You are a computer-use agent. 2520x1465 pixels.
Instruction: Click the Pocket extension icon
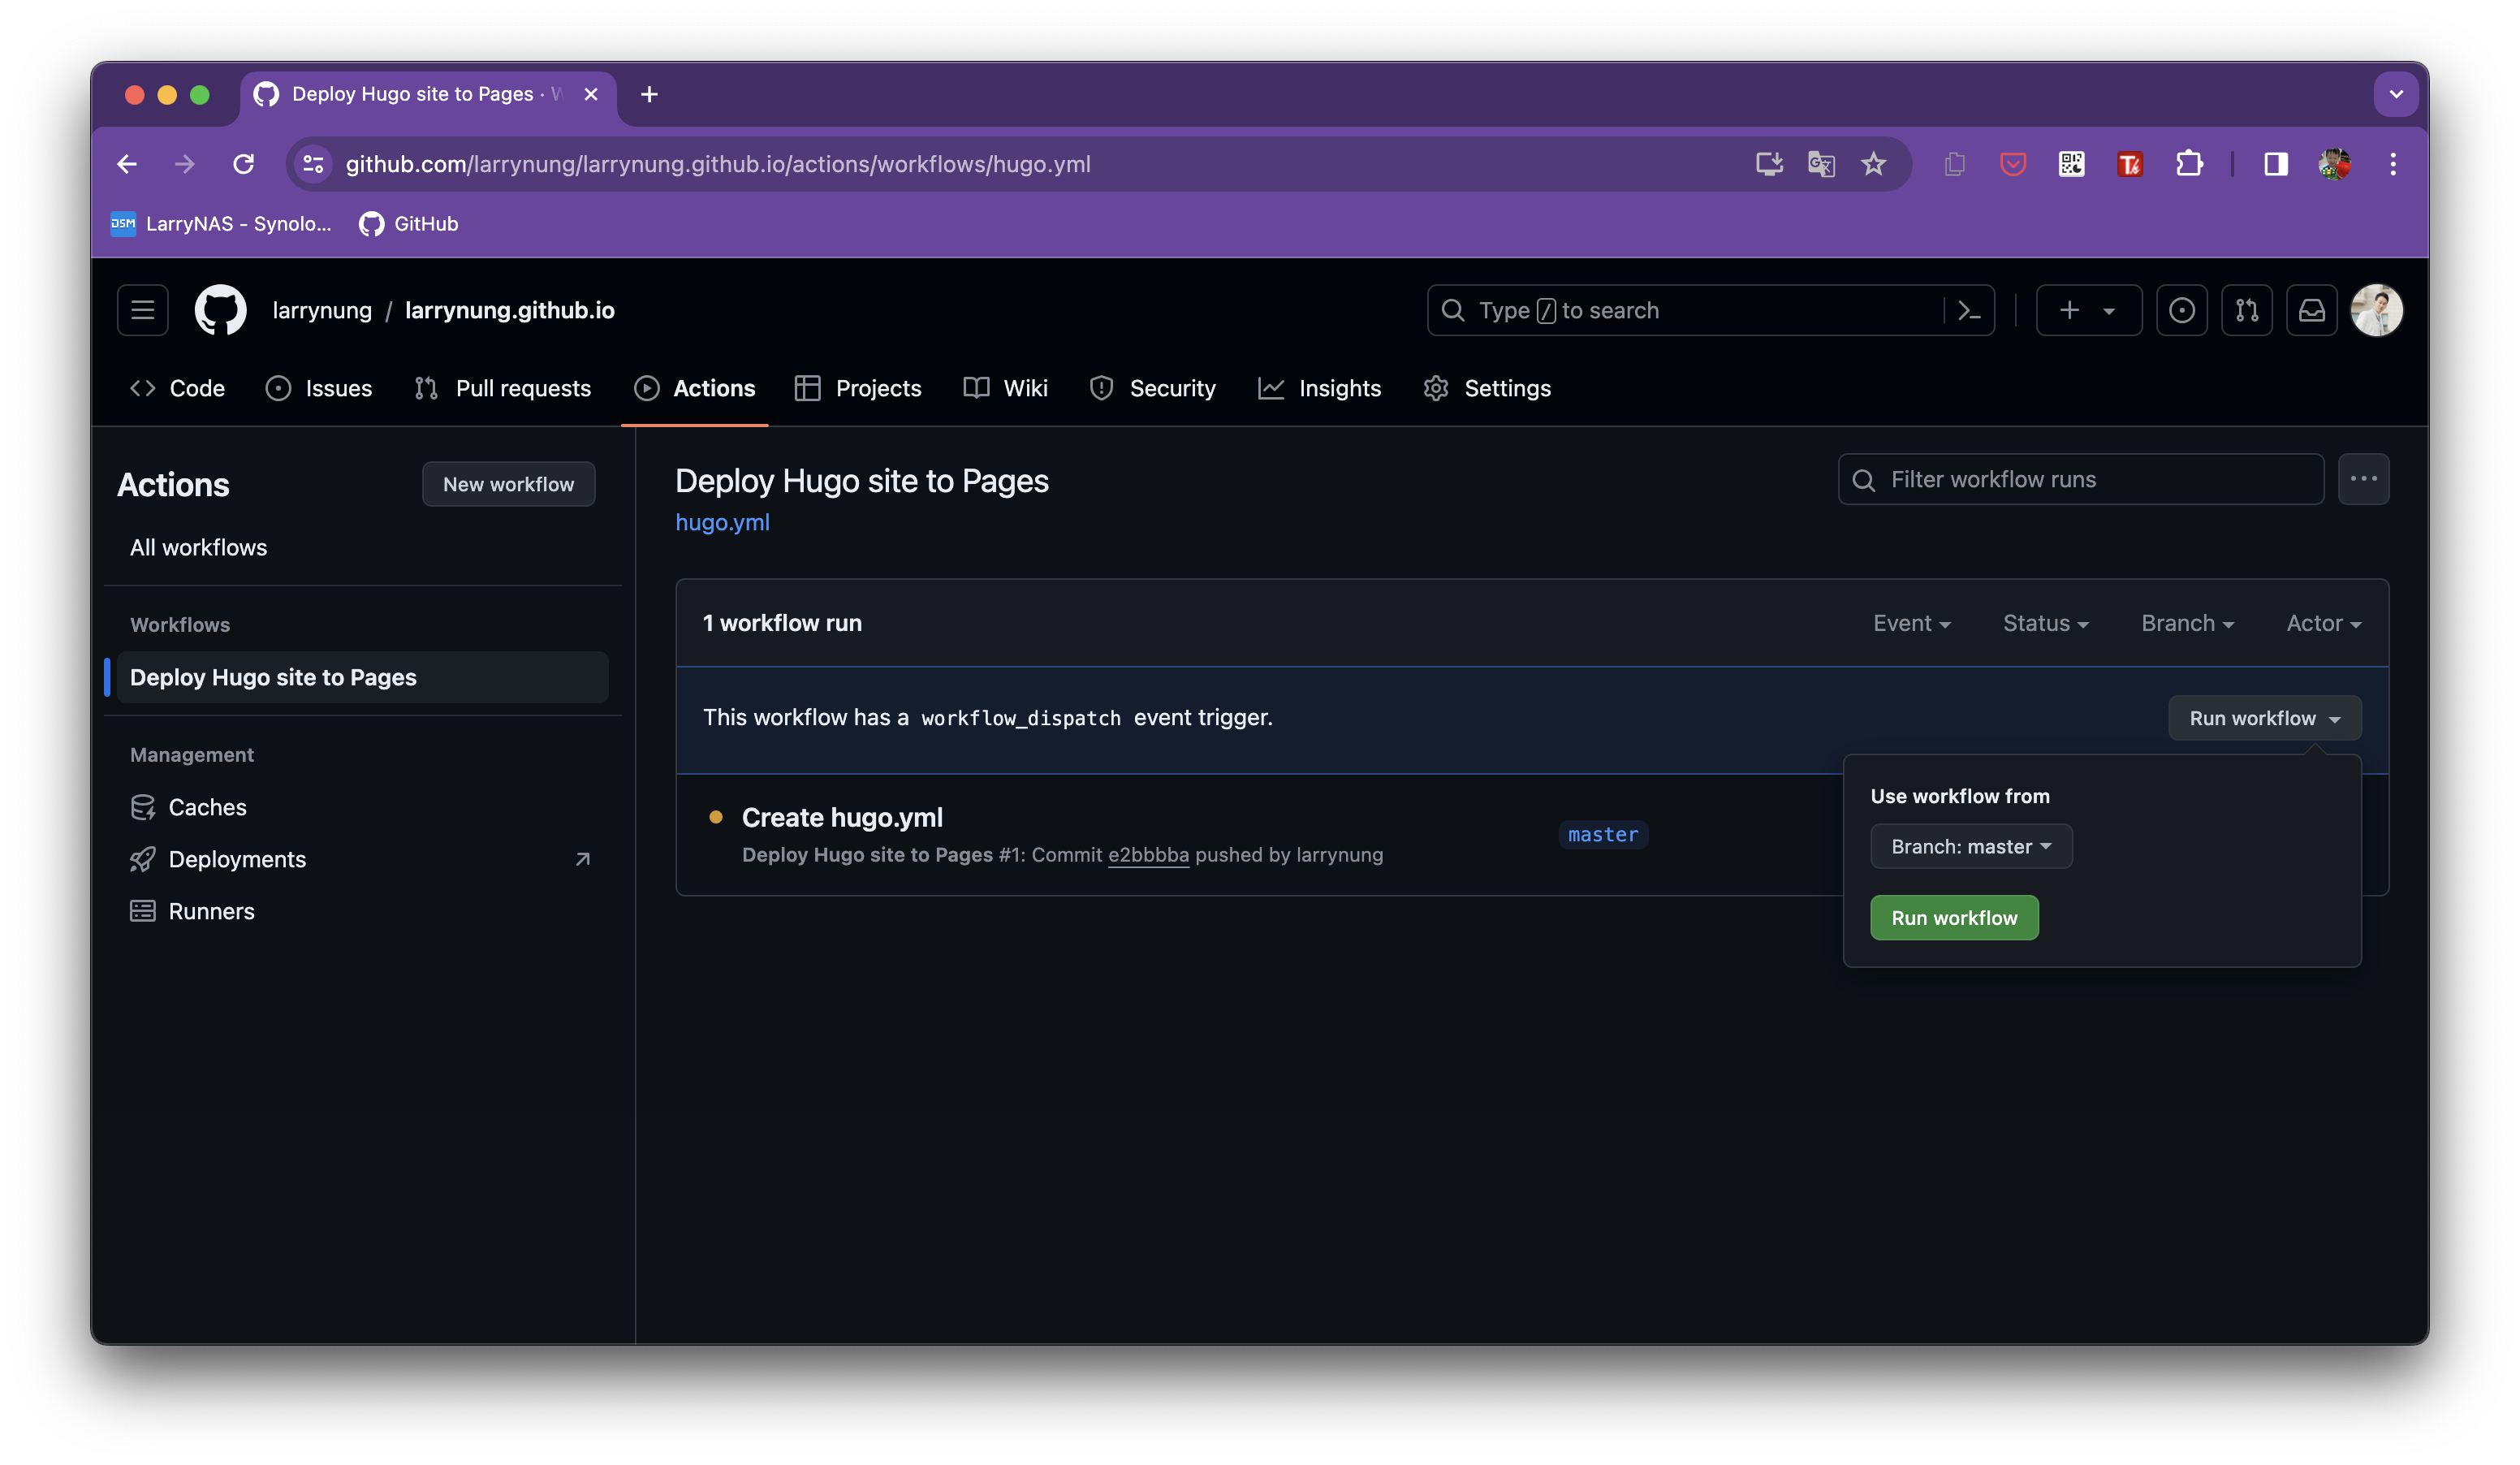point(2012,164)
